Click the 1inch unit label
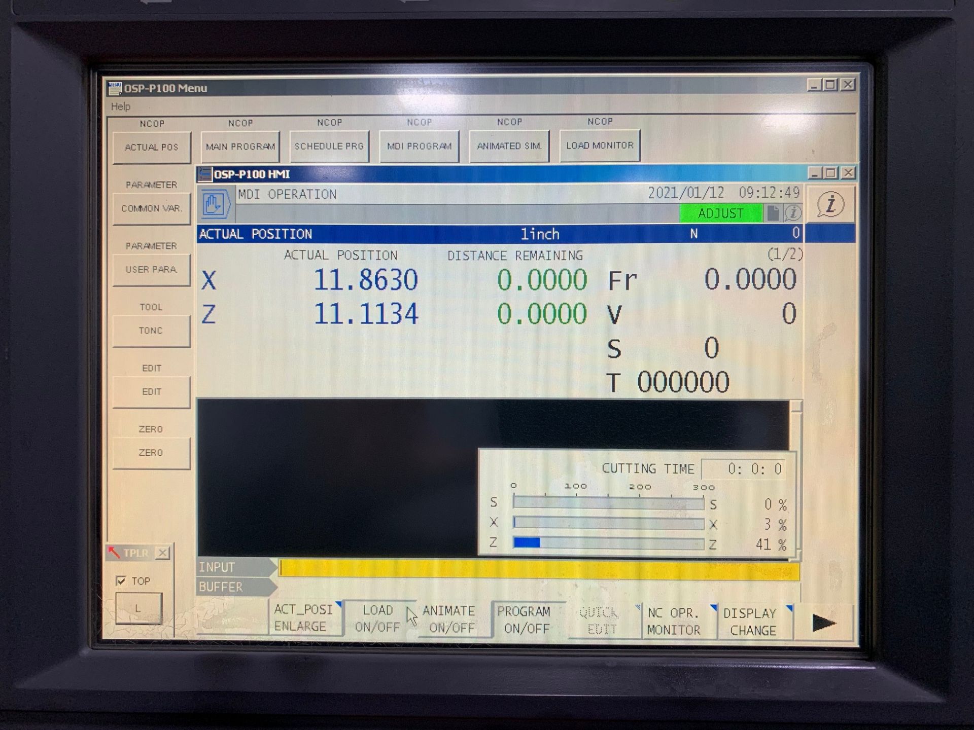Viewport: 974px width, 730px height. click(x=540, y=234)
